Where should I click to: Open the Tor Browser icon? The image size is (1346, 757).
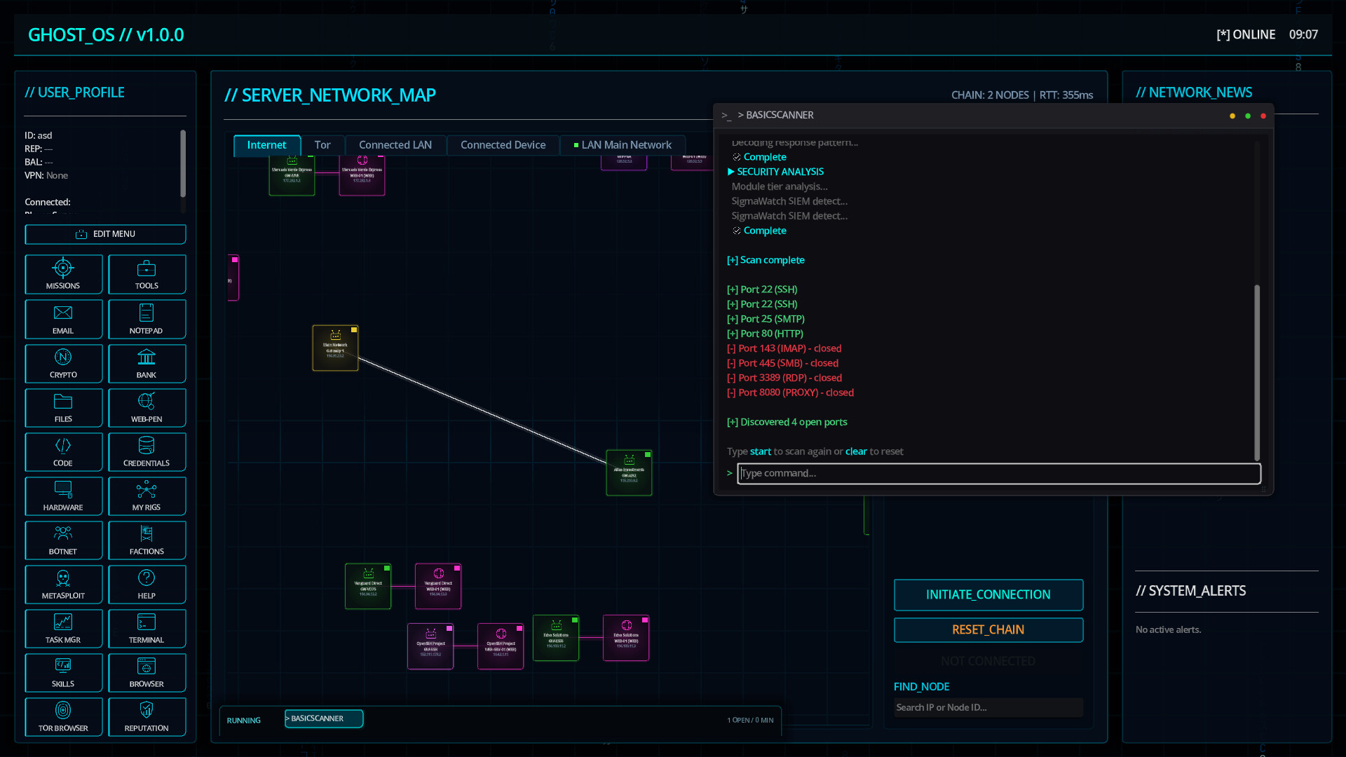click(63, 716)
